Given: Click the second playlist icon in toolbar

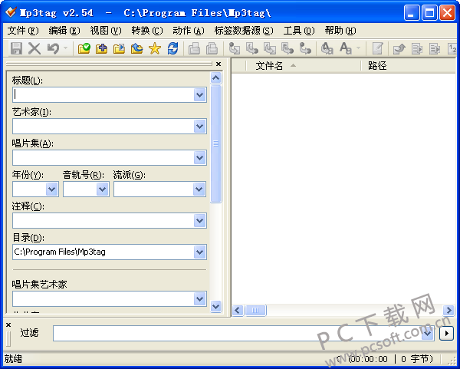Looking at the screenshot, I should tap(435, 48).
